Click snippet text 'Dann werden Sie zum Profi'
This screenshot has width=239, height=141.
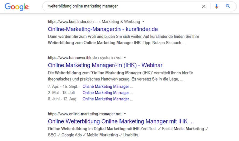coord(72,37)
